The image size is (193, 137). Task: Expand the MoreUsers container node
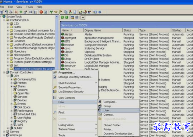tap(8, 51)
